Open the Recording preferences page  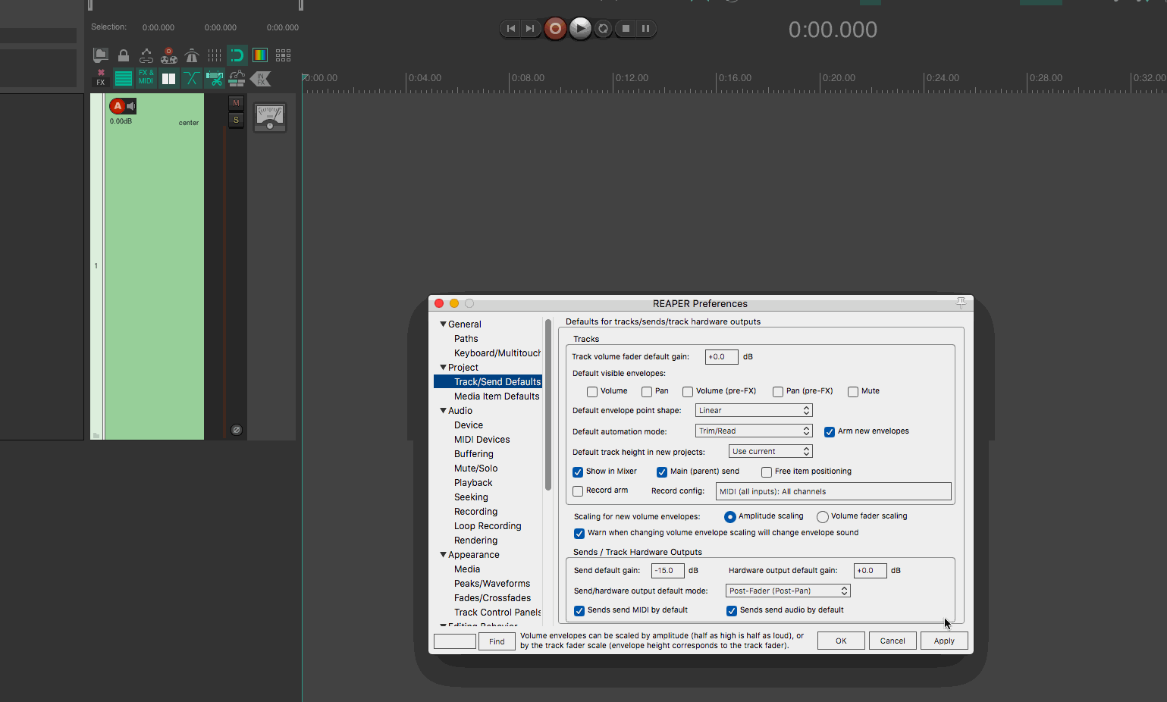click(475, 512)
